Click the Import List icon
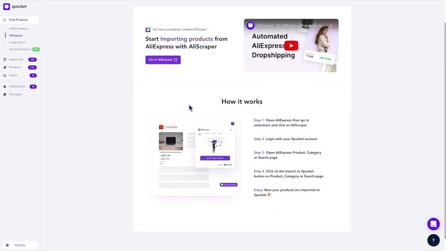The image size is (446, 251). click(x=5, y=59)
